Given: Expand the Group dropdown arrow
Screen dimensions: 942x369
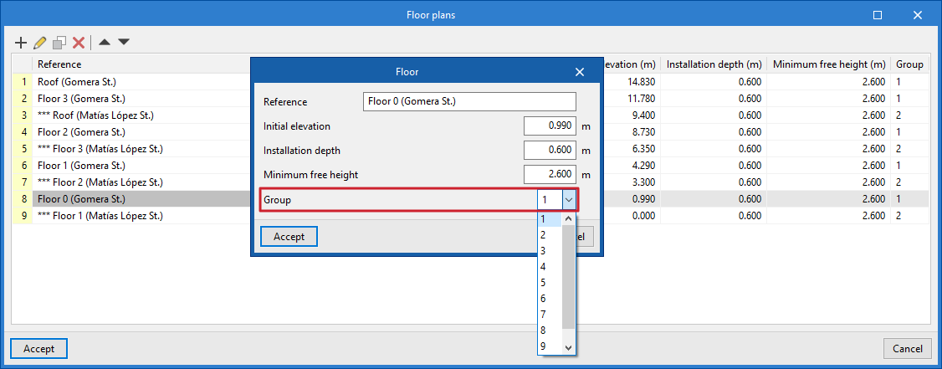Looking at the screenshot, I should 569,200.
